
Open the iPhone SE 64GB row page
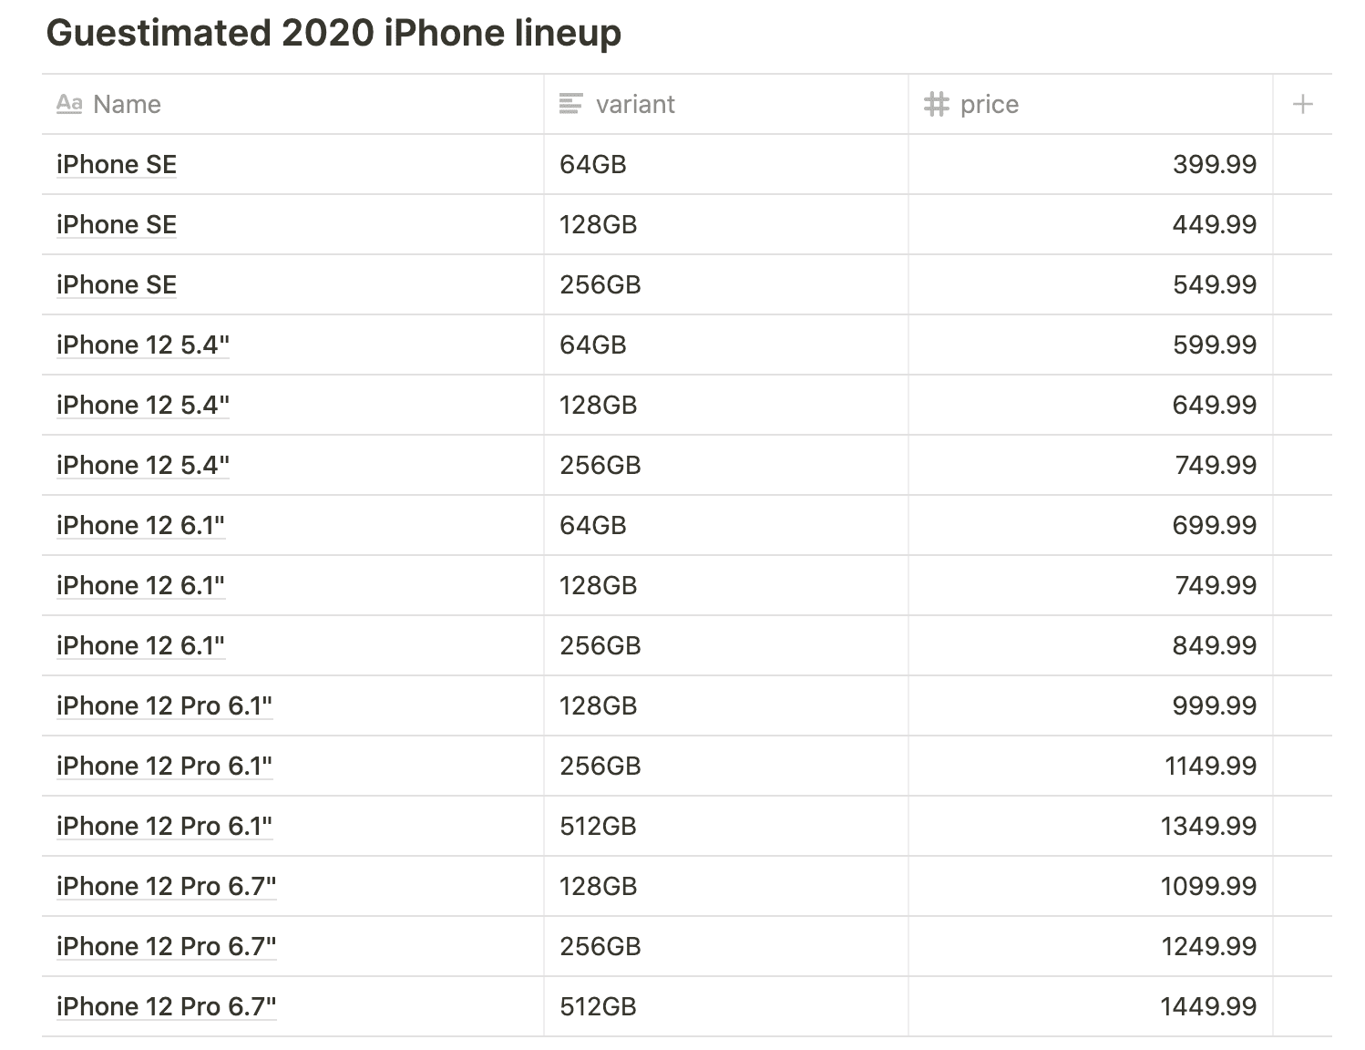117,164
